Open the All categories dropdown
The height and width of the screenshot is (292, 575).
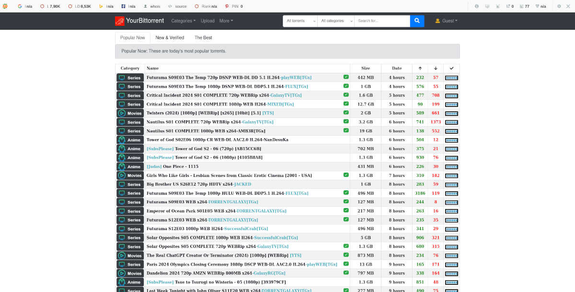click(x=335, y=21)
